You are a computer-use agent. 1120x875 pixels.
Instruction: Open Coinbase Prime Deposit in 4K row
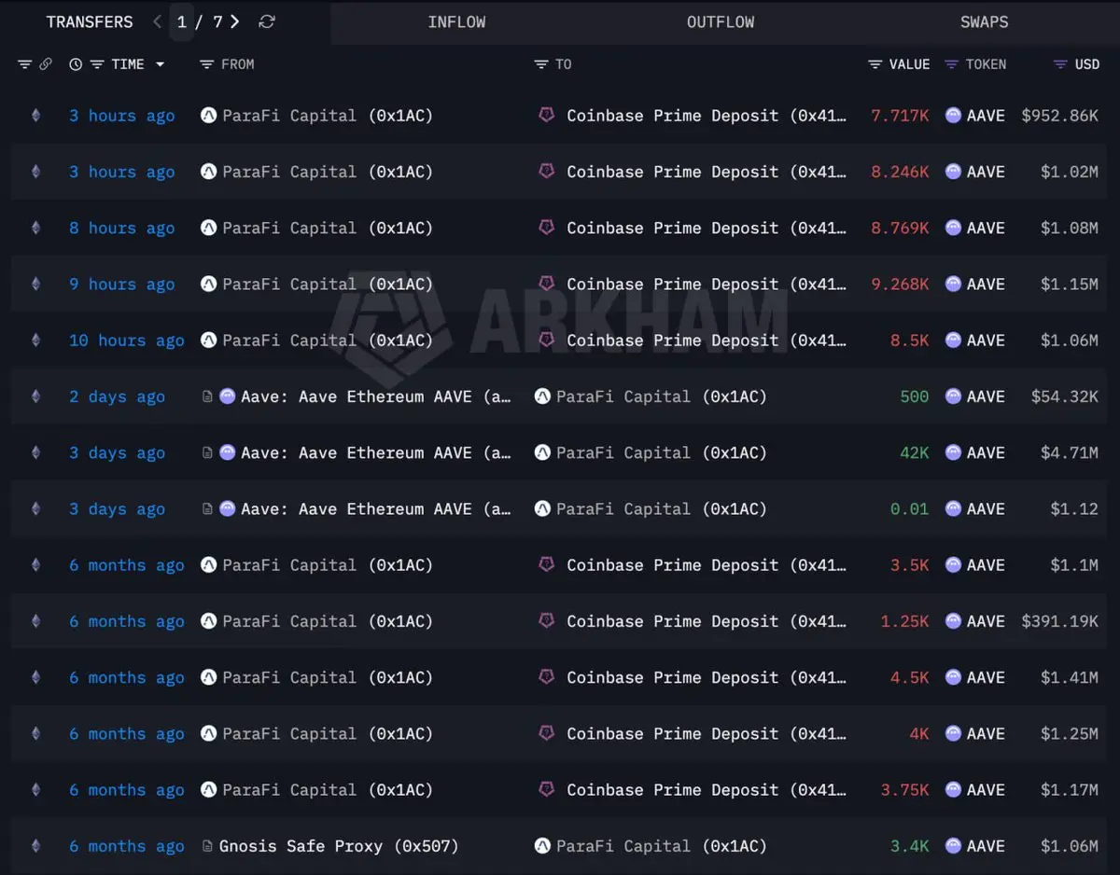coord(707,734)
